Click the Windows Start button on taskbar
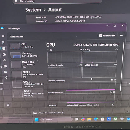 [x=37, y=120]
